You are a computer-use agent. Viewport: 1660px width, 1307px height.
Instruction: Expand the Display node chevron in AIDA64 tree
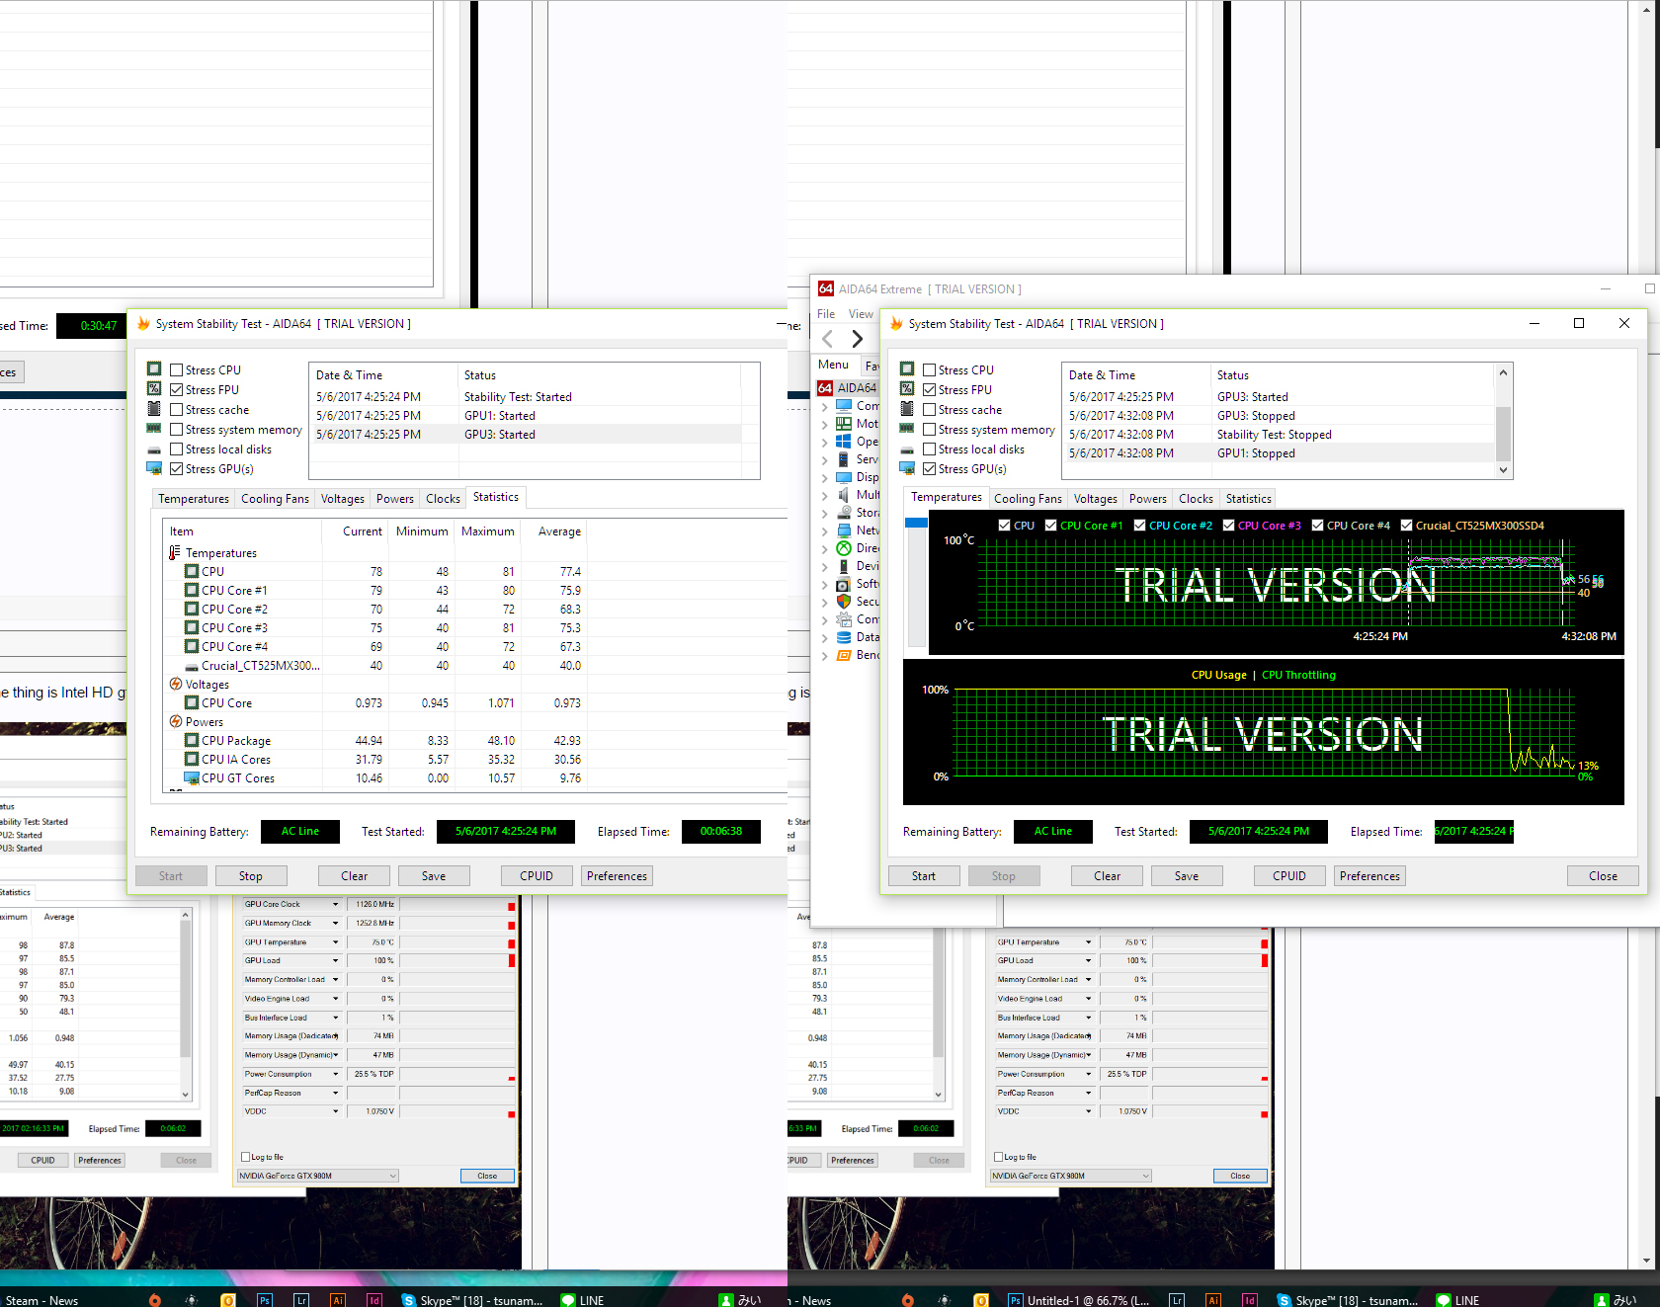pos(825,477)
